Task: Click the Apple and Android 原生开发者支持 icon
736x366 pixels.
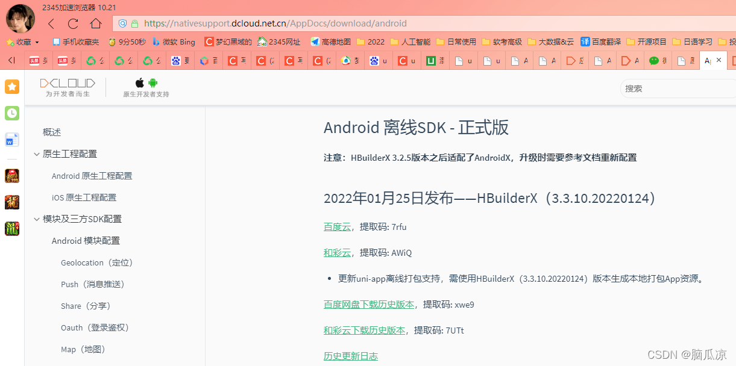Action: (x=146, y=87)
